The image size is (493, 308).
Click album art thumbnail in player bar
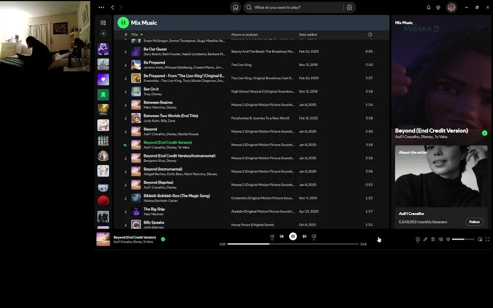(103, 239)
